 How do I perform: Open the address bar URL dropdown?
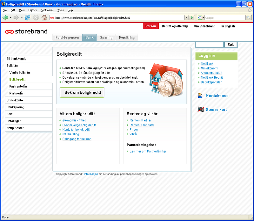[187, 18]
